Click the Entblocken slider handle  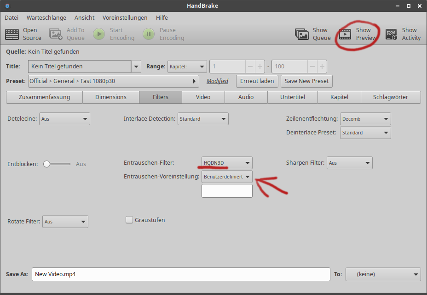click(47, 164)
